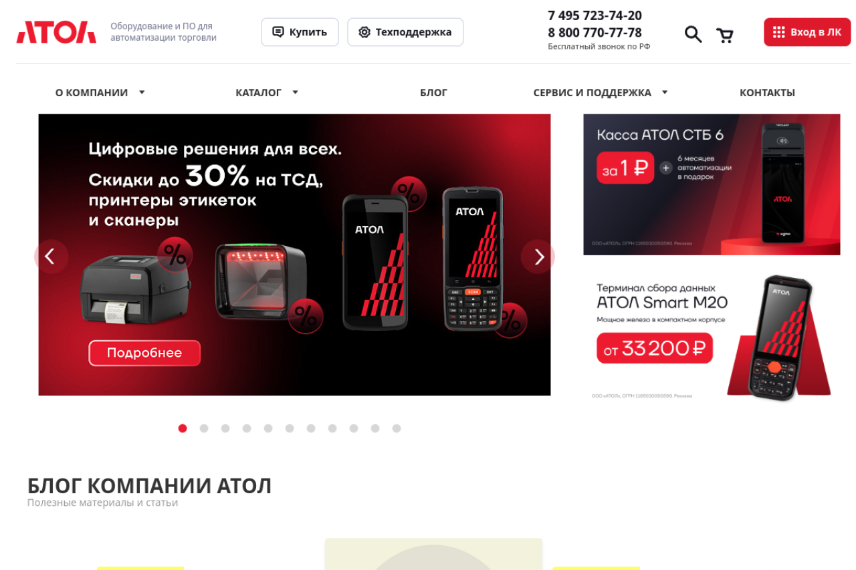This screenshot has width=856, height=570.
Task: Advance to next banner slide arrow
Action: [539, 257]
